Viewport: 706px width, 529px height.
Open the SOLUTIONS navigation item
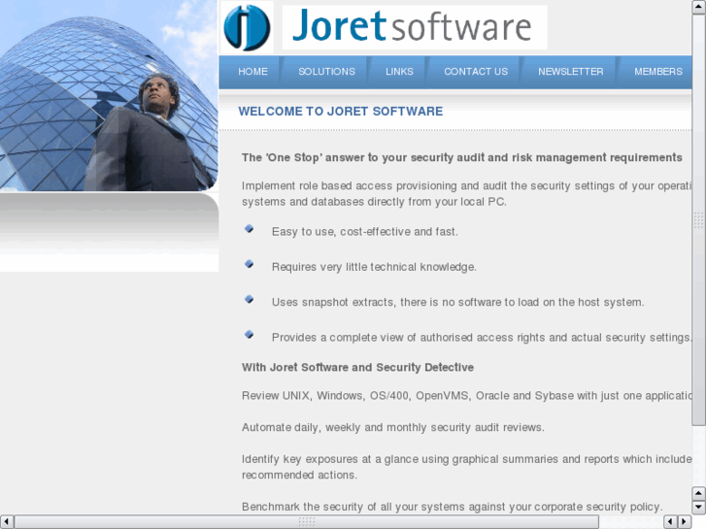point(326,72)
